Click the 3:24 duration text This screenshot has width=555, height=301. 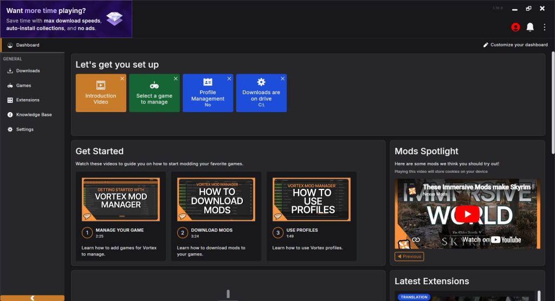pyautogui.click(x=195, y=236)
